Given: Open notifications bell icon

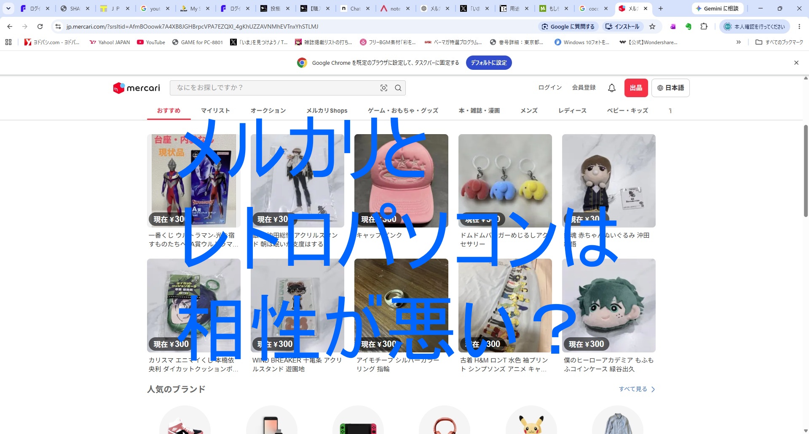Looking at the screenshot, I should tap(612, 88).
